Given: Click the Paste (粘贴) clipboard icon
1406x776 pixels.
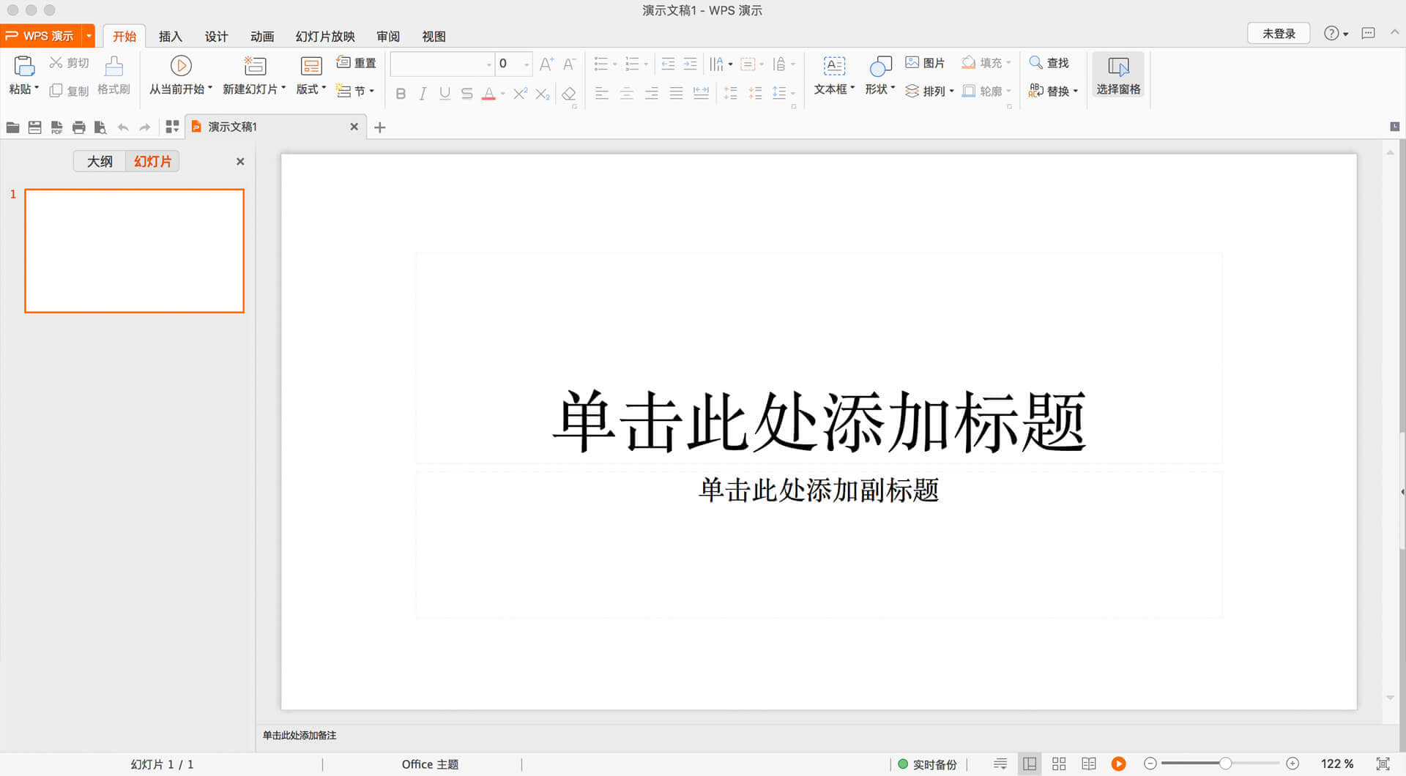Looking at the screenshot, I should [x=24, y=66].
